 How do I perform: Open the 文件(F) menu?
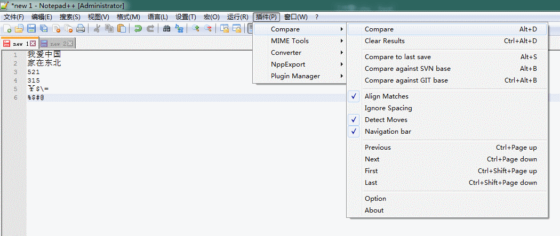(x=13, y=17)
